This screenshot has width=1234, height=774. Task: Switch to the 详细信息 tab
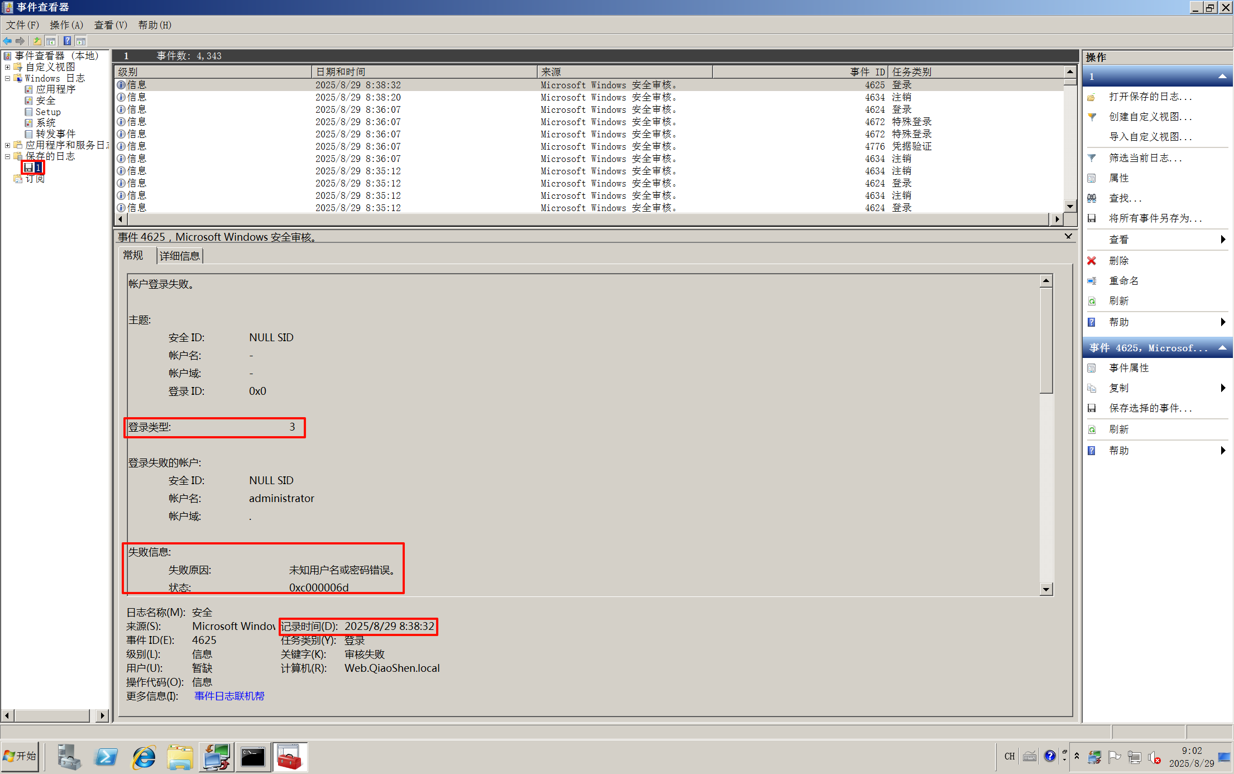179,256
